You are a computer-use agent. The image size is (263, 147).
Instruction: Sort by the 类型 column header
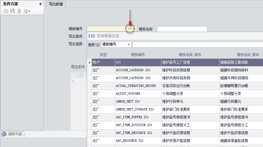[103, 55]
